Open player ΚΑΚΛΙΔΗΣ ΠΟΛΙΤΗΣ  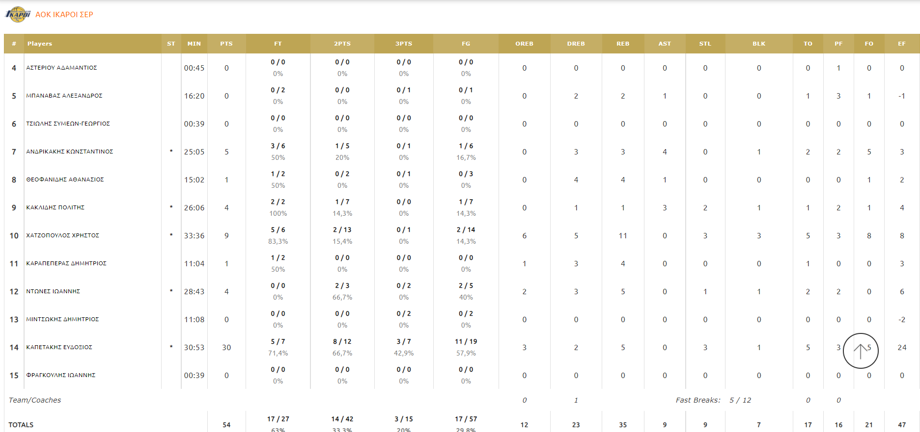(56, 207)
